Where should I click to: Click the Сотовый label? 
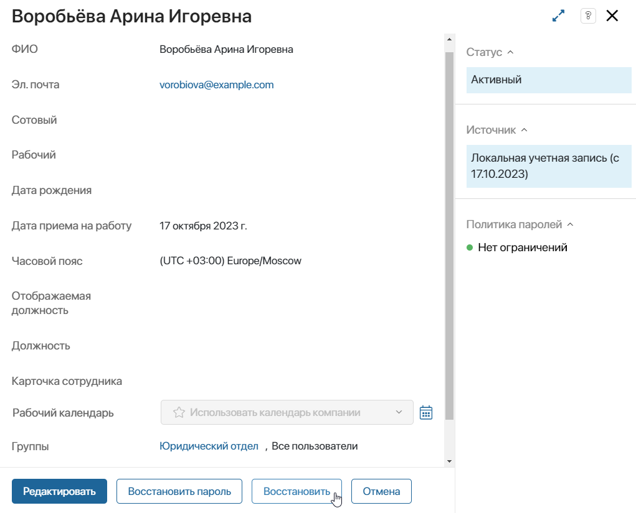pyautogui.click(x=34, y=120)
